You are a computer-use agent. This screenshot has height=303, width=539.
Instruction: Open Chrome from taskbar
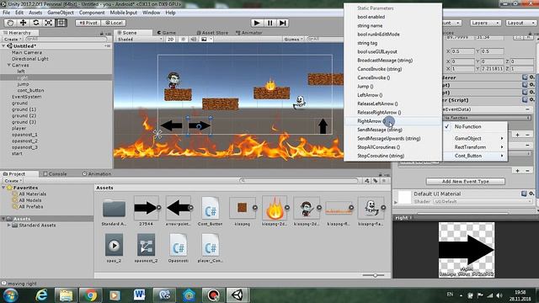point(90,295)
